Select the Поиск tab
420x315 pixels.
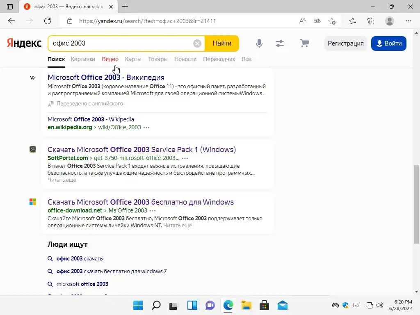[56, 59]
